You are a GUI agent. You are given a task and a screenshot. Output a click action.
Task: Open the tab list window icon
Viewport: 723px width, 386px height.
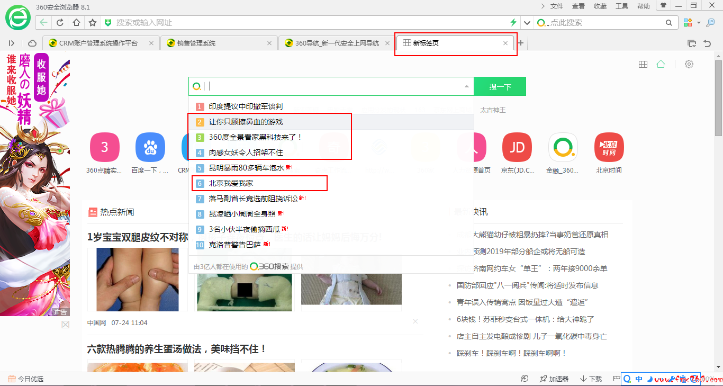(x=691, y=43)
